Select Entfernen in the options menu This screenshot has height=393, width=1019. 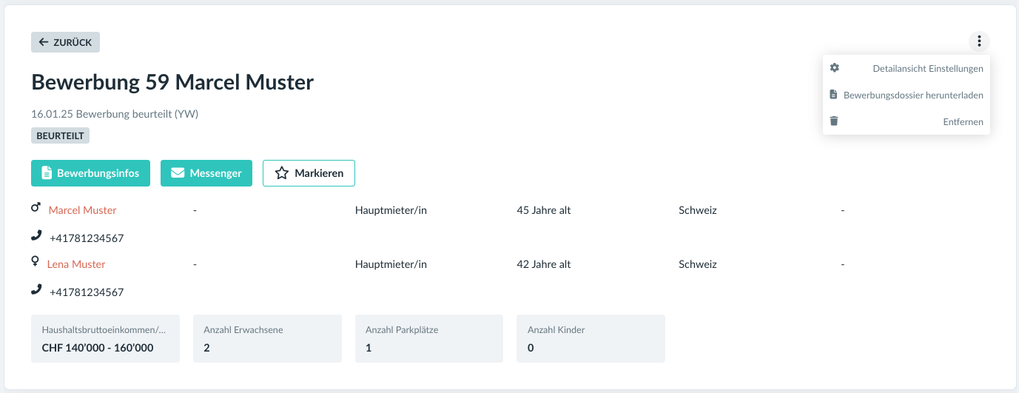point(907,121)
